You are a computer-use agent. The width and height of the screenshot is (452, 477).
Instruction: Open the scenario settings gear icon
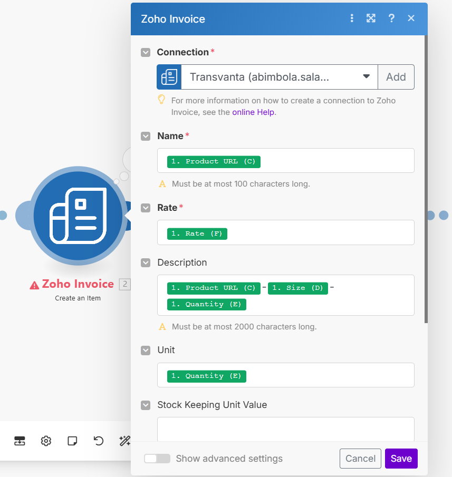pyautogui.click(x=46, y=441)
